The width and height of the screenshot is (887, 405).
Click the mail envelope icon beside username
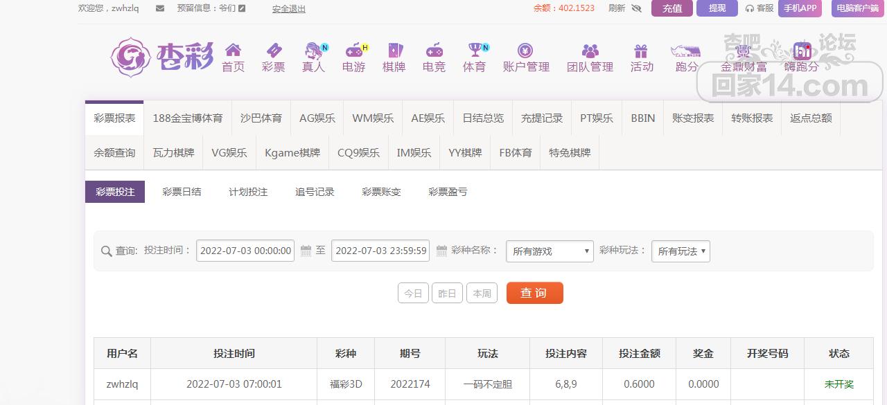click(x=160, y=8)
